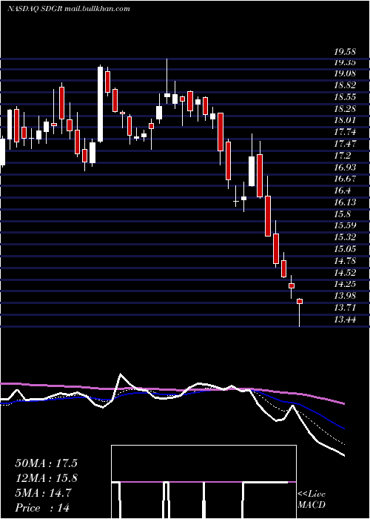This screenshot has height=519, width=370.
Task: Click the 14.52 price axis label
Action: [344, 273]
